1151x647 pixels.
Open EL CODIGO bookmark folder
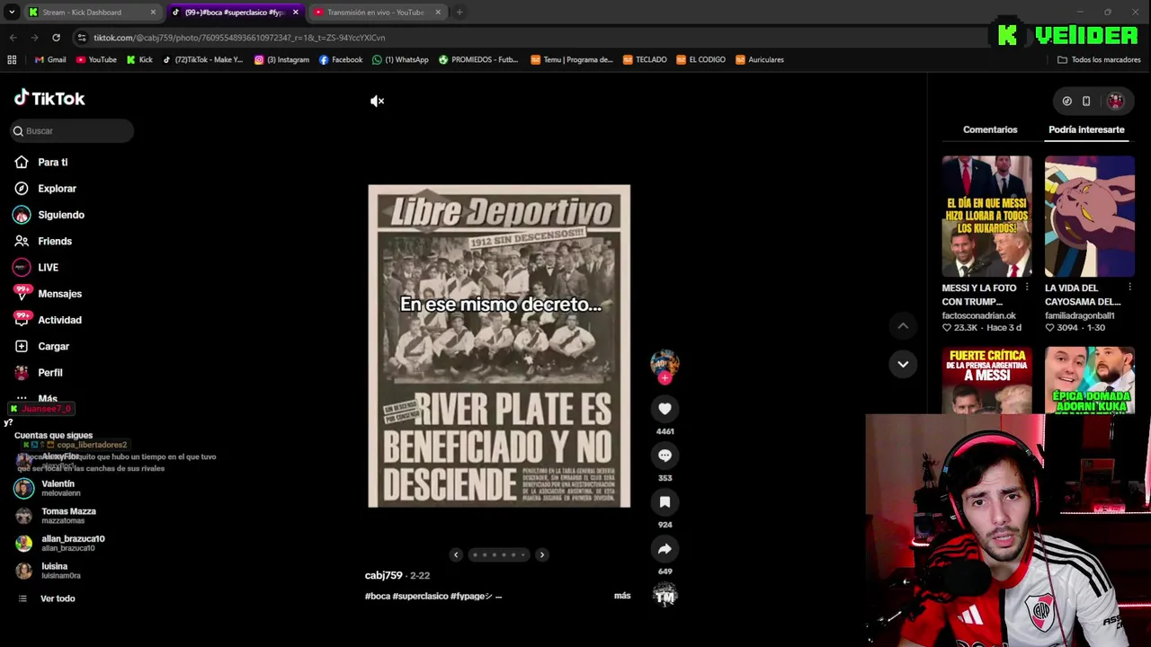[700, 59]
